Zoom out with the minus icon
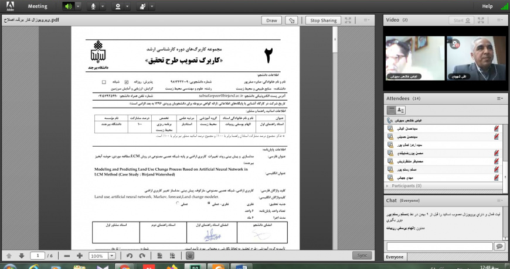Viewport: 510px width, 269px height. pos(67,256)
